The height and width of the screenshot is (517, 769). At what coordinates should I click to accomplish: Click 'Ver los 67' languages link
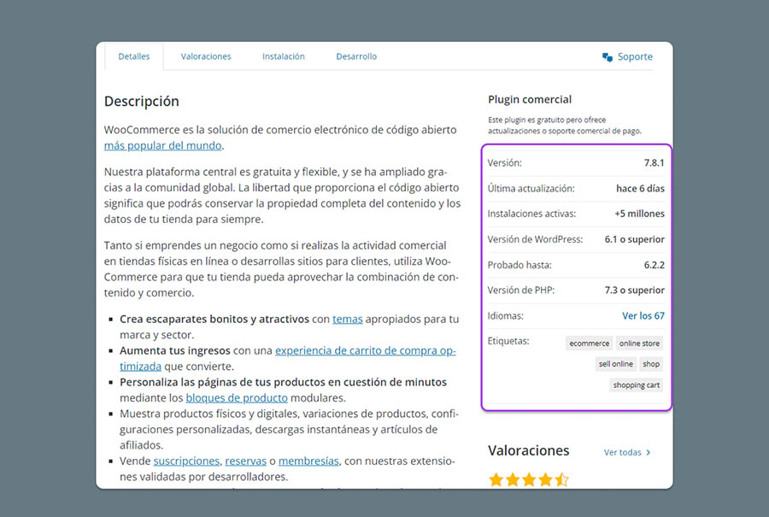(643, 316)
